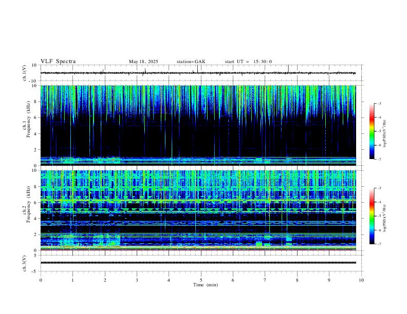This screenshot has width=407, height=314.
Task: Click the "-7" tick on upper colorbar
Action: coord(379,159)
